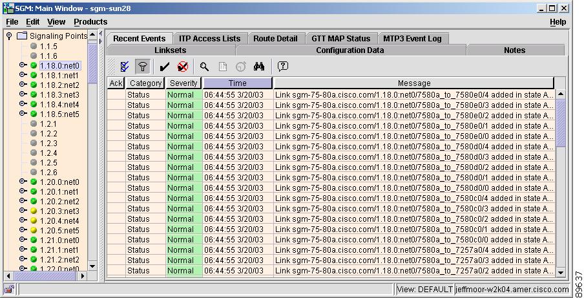Switch to the Route Detail tab
The width and height of the screenshot is (584, 298).
275,39
